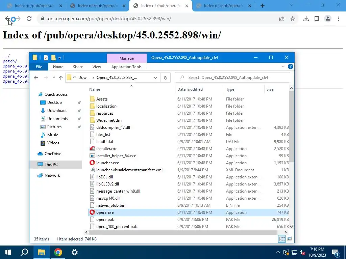The height and width of the screenshot is (259, 346).
Task: Select launcher.exe Opera icon
Action: (x=92, y=163)
